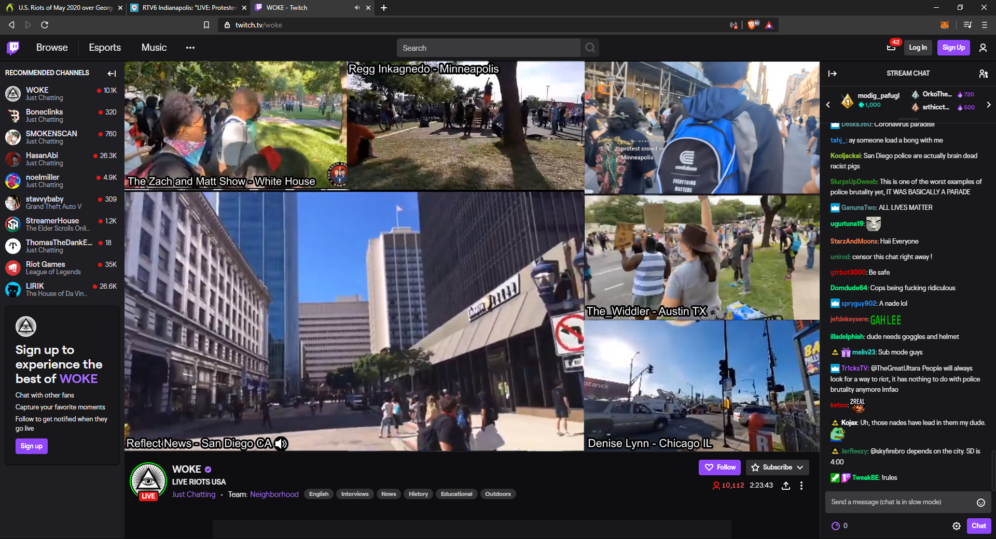This screenshot has height=539, width=996.
Task: Click the English tag
Action: coord(319,494)
